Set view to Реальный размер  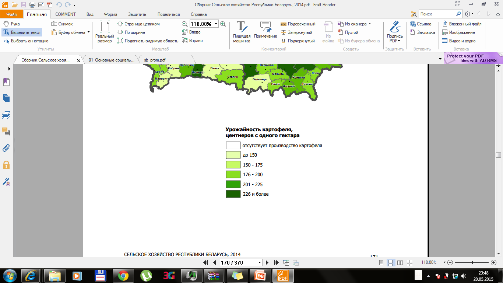click(105, 32)
